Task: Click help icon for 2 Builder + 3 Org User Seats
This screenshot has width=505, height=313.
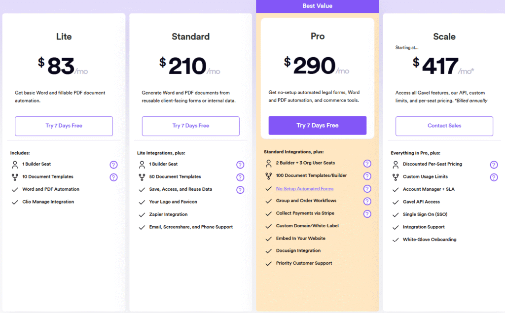Action: (x=367, y=164)
